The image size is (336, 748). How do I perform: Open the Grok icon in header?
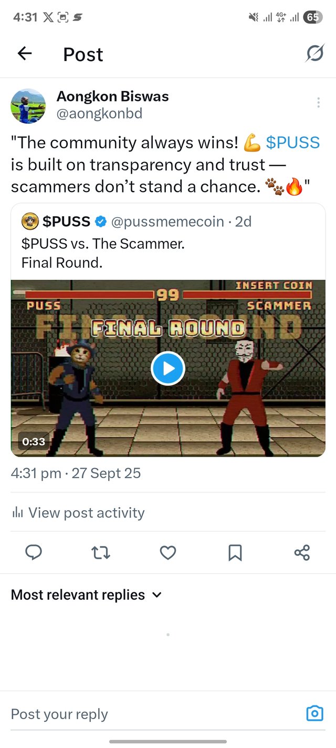pos(314,53)
